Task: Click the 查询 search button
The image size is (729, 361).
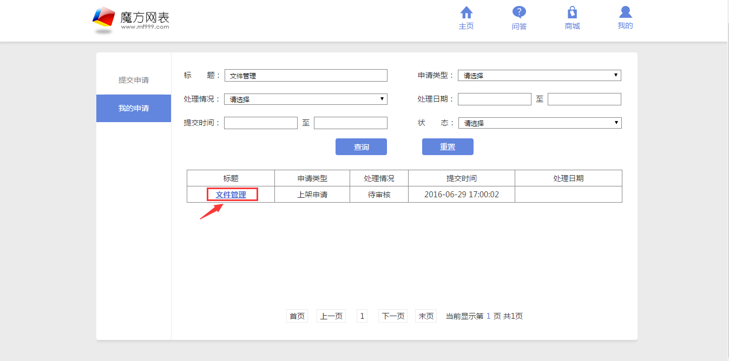Action: (x=361, y=147)
